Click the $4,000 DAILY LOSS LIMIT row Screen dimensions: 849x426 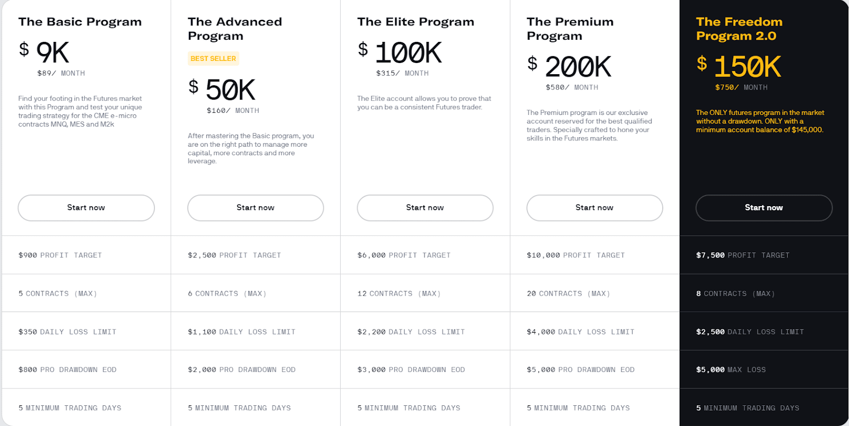[595, 331]
